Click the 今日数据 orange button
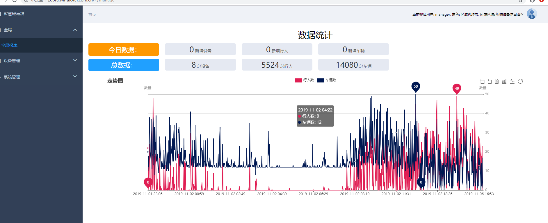This screenshot has height=223, width=548. (x=124, y=49)
